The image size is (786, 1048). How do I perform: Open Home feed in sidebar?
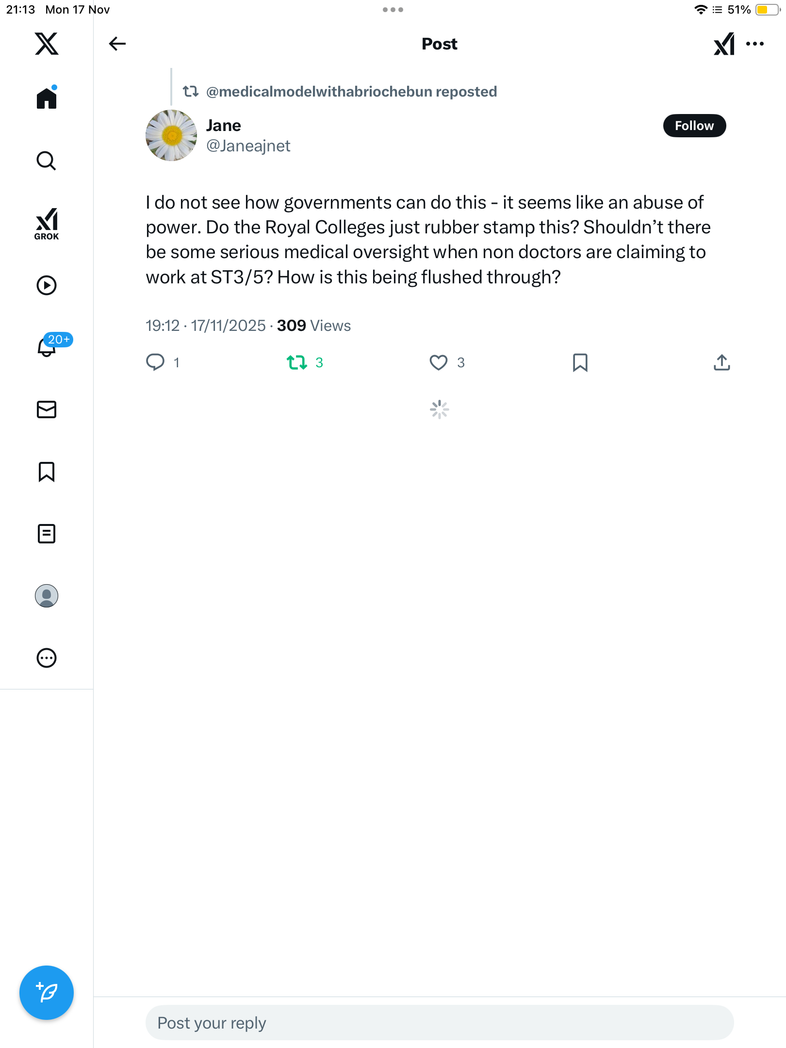(47, 98)
